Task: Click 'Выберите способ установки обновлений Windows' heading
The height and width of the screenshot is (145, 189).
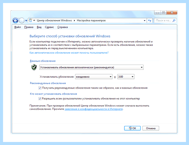Action: (70, 36)
